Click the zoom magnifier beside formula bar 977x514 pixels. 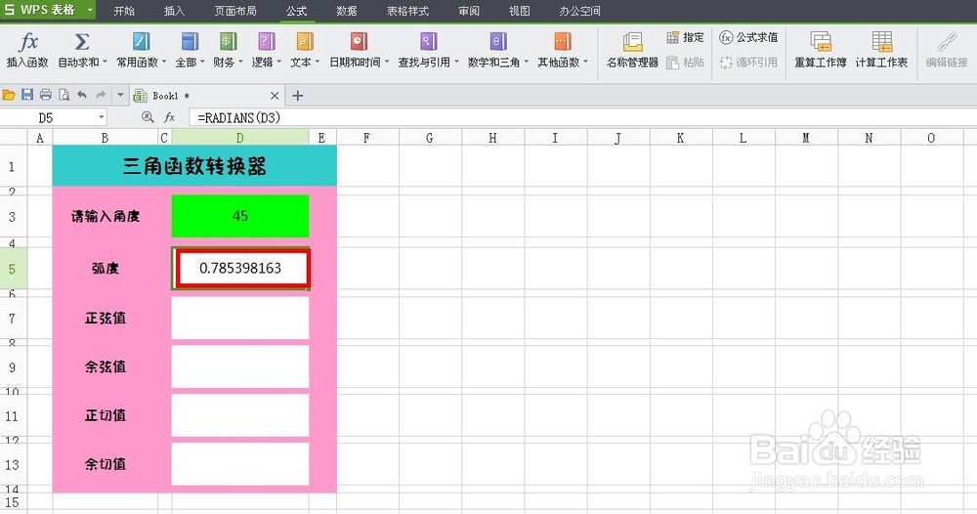point(148,117)
